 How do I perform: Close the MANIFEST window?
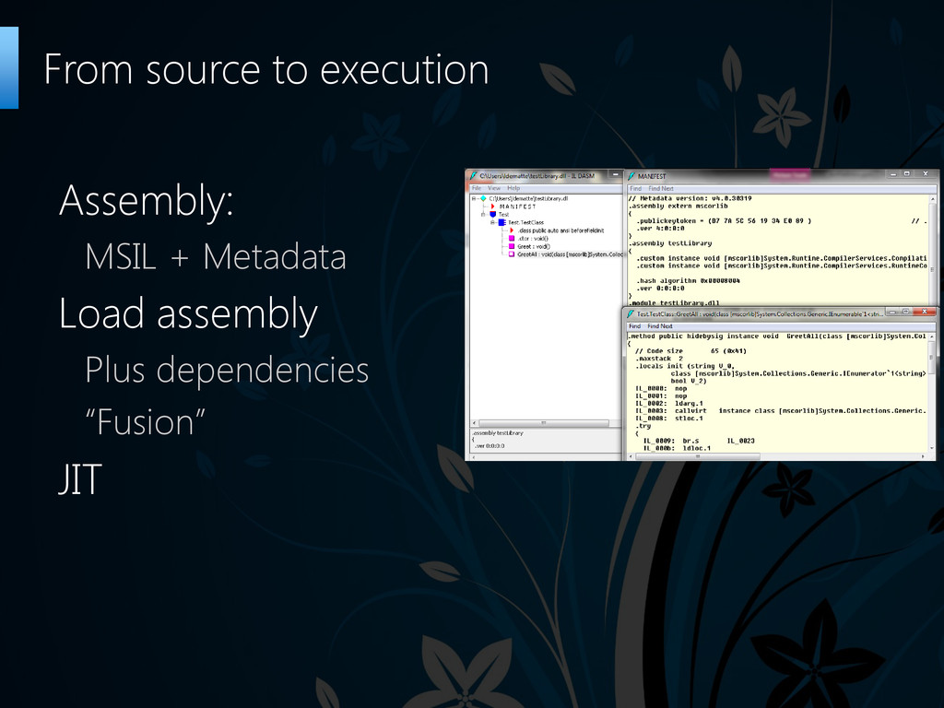[x=926, y=174]
